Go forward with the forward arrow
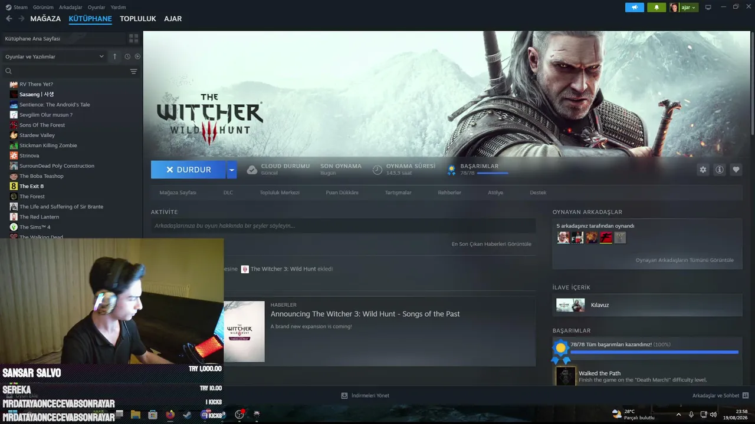Viewport: 755px width, 424px height. click(21, 19)
